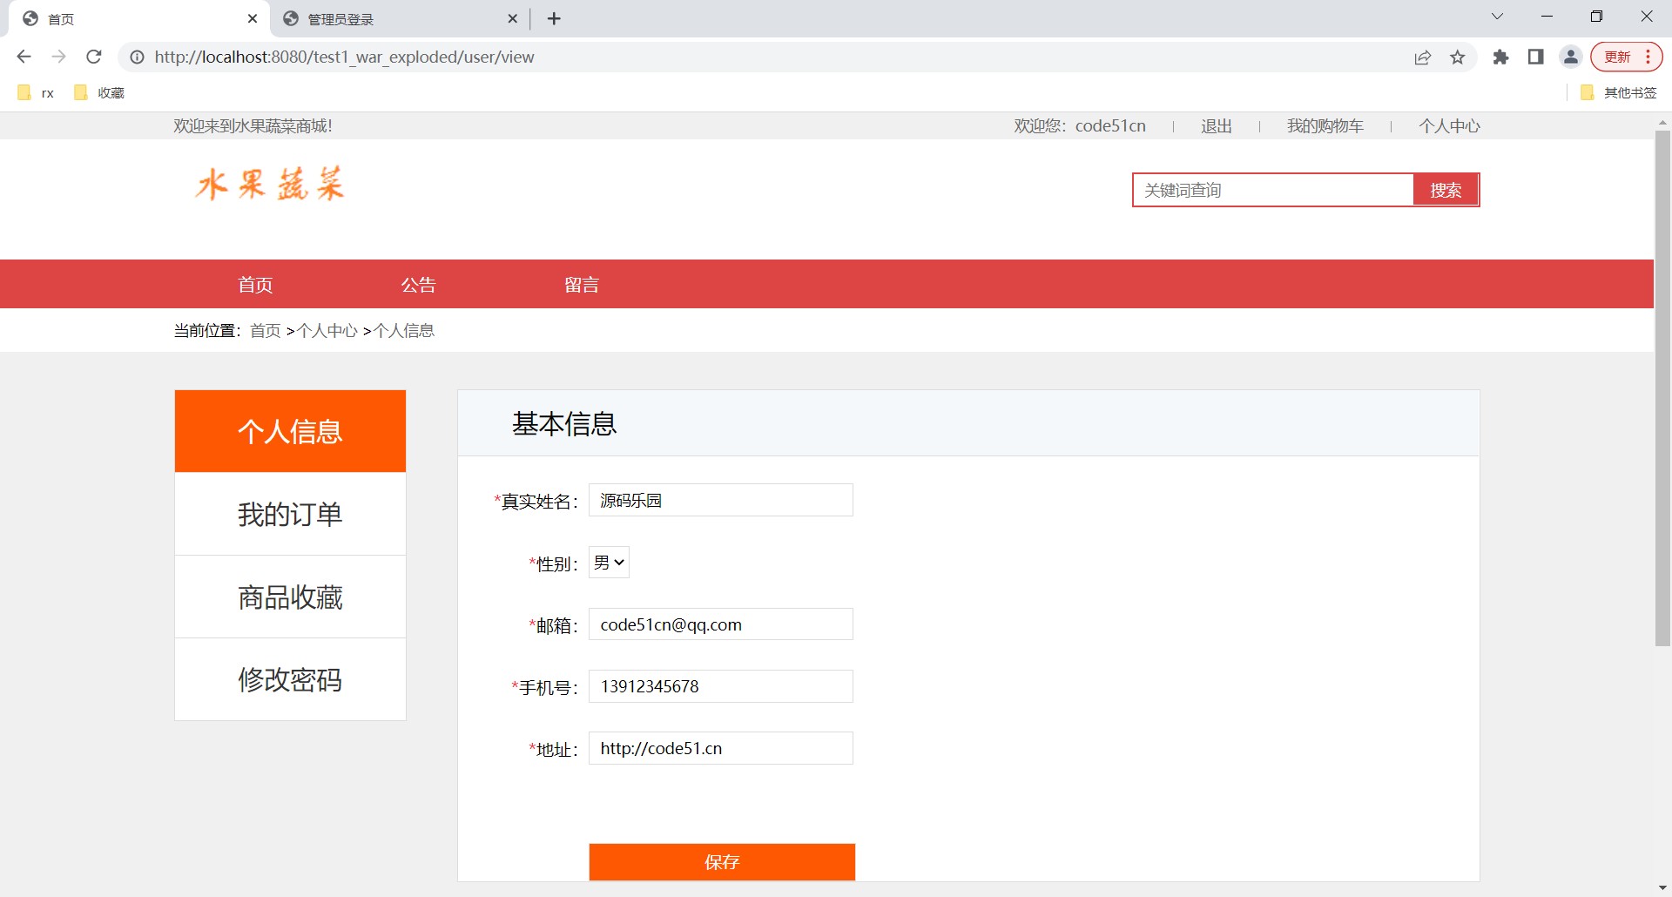
Task: Open the 其他书签 folder
Action: click(x=1618, y=92)
